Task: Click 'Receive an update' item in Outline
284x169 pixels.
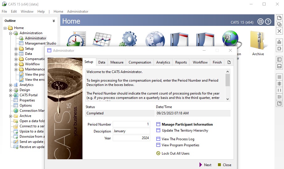Action: tap(29, 147)
